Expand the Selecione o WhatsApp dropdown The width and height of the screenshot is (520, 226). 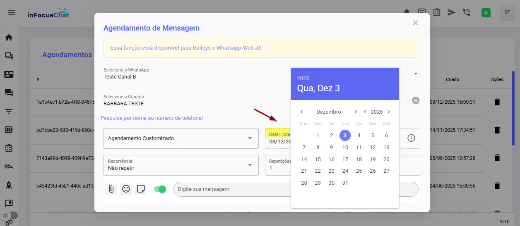click(x=416, y=74)
